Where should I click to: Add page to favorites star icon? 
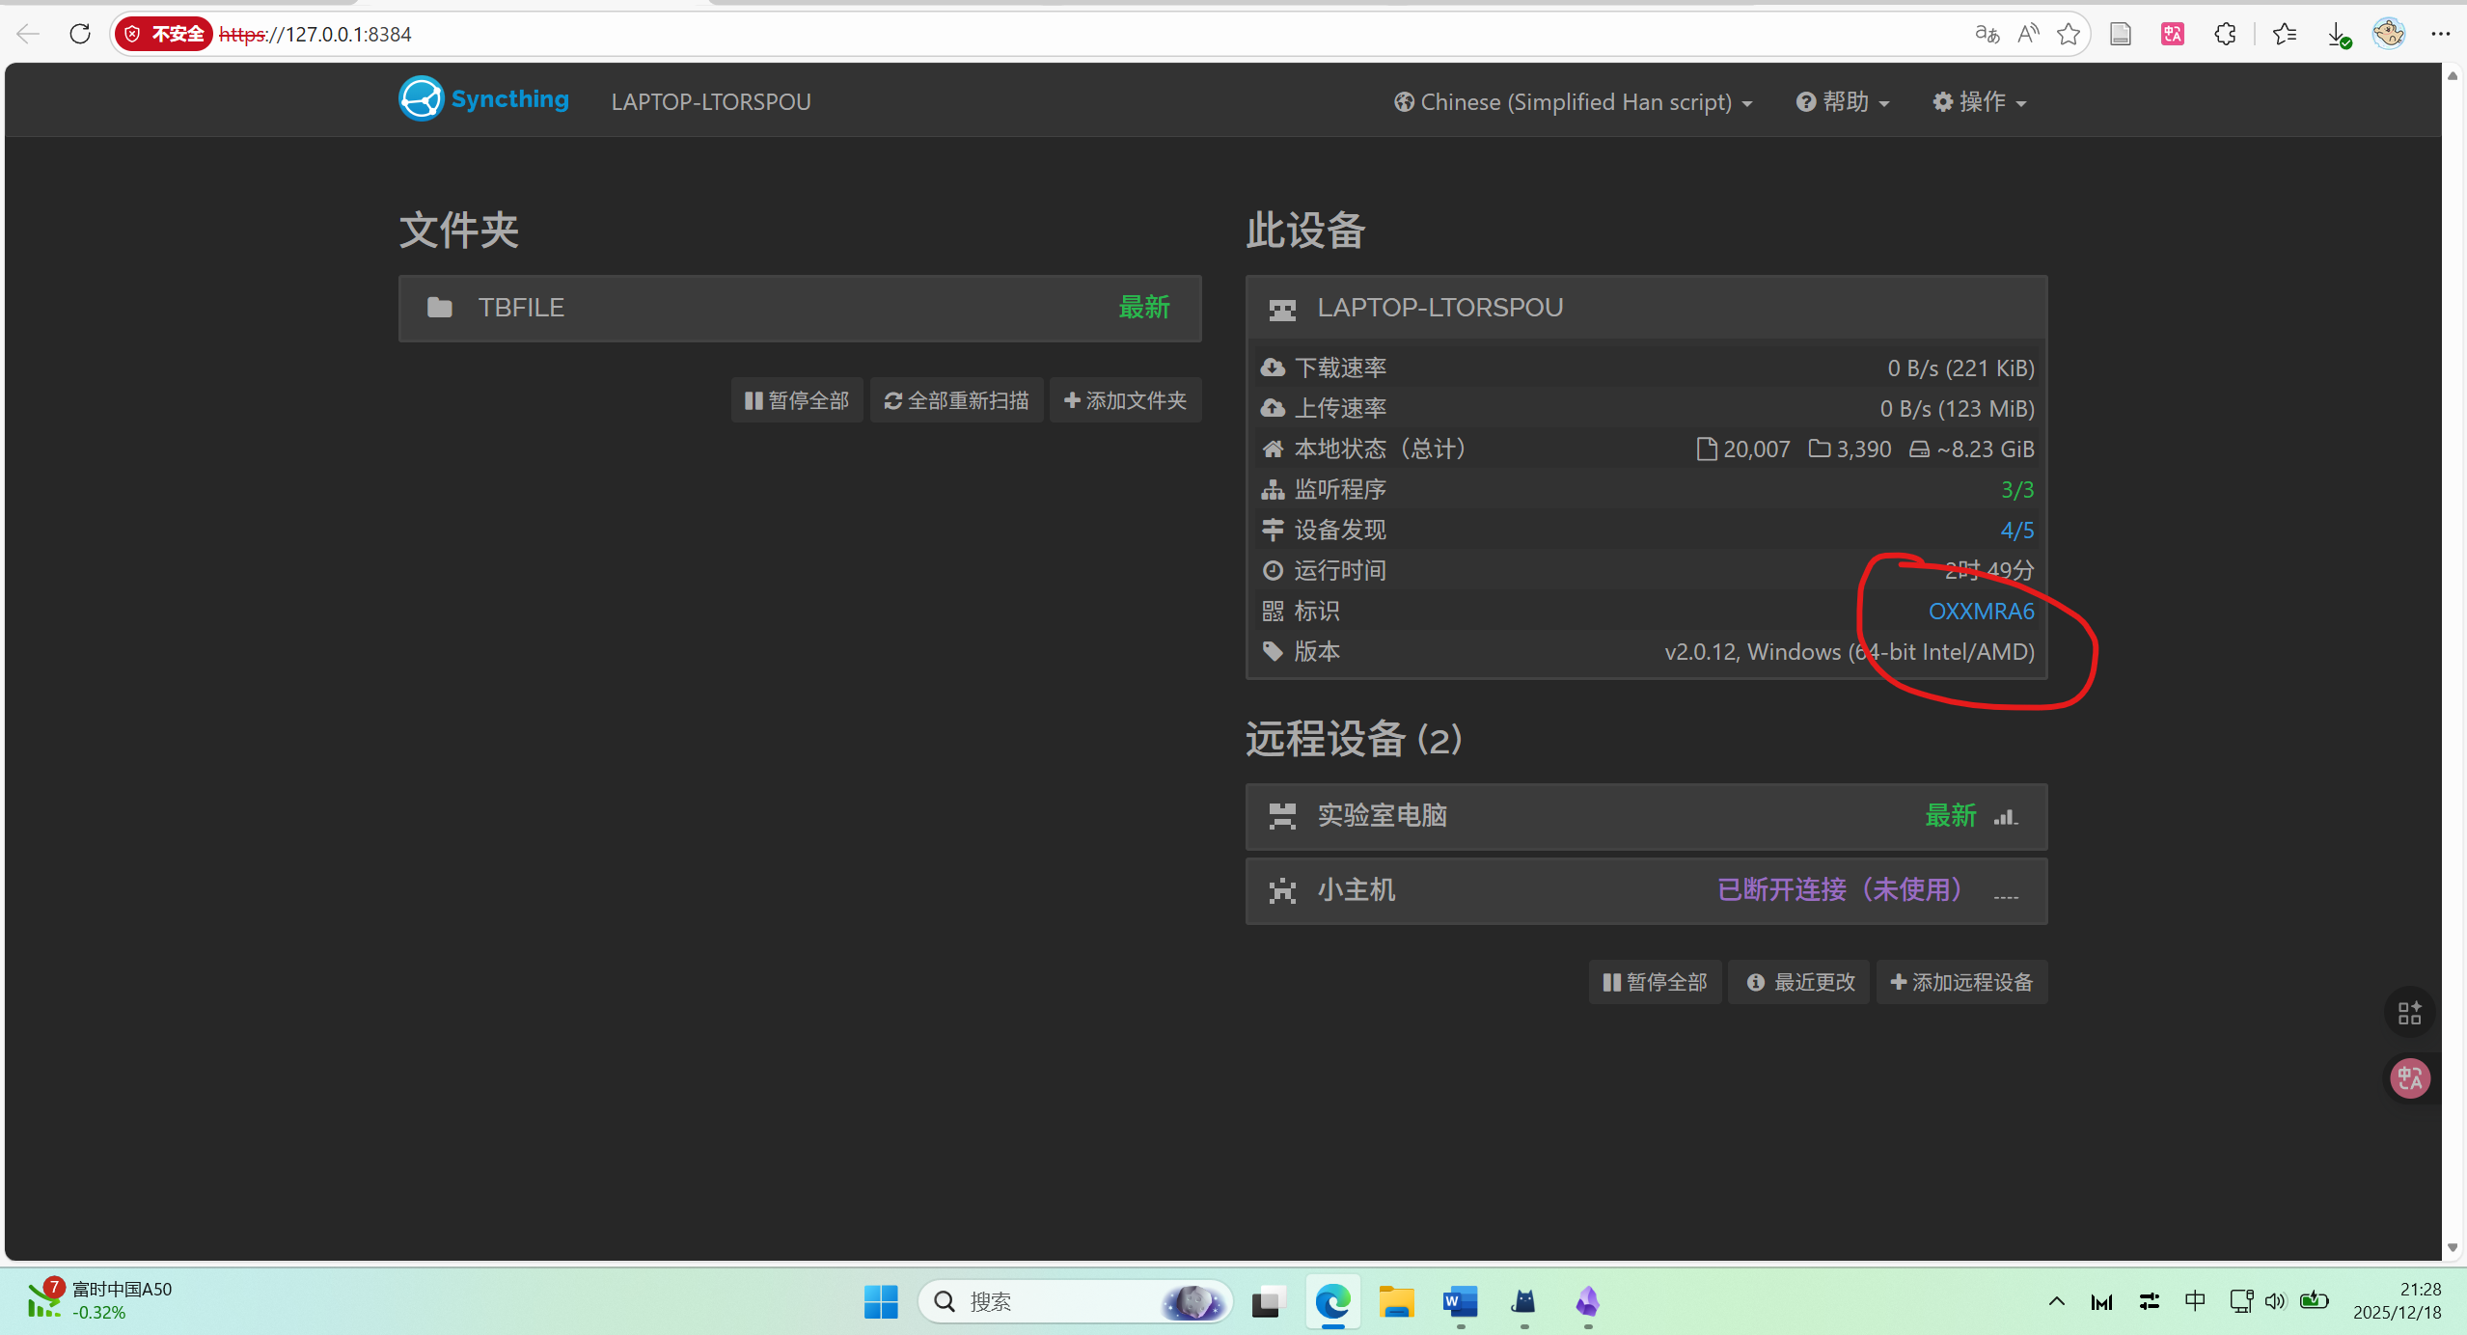point(2068,34)
